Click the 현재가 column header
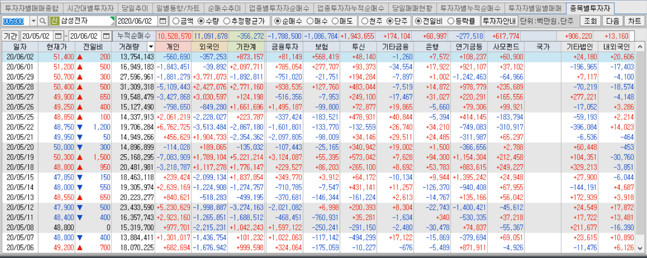647x258 pixels. (57, 47)
